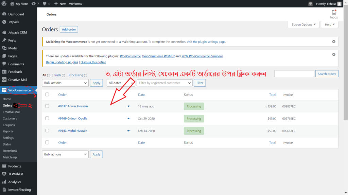The width and height of the screenshot is (348, 195).
Task: Open the plugin settings page link
Action: [x=206, y=42]
